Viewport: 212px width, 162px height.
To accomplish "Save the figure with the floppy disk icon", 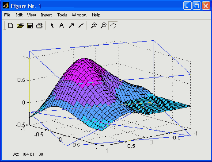I will 30,26.
